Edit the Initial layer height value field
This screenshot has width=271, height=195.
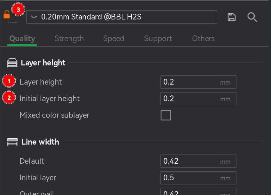click(198, 99)
